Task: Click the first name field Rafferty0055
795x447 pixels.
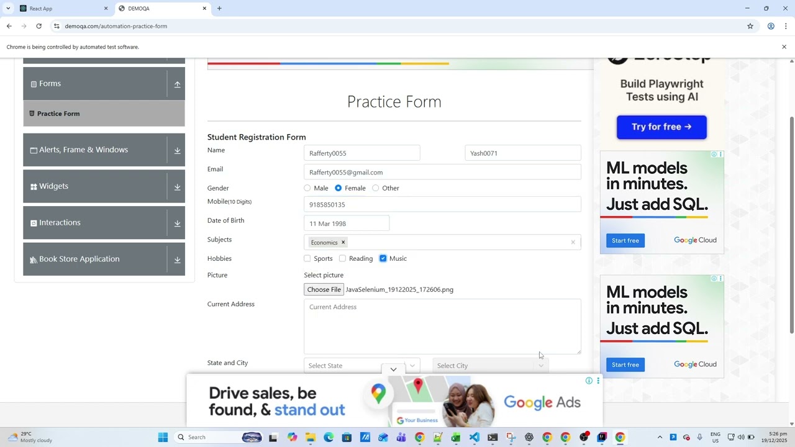Action: [362, 153]
